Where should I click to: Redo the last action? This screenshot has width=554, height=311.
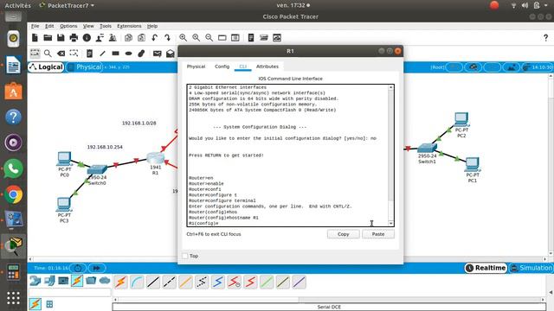pos(167,38)
